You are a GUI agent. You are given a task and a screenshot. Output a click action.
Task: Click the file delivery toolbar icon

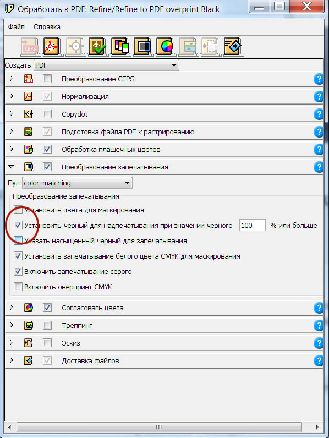(233, 46)
